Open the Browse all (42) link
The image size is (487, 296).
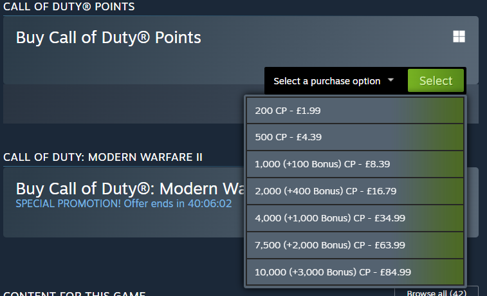tap(436, 293)
